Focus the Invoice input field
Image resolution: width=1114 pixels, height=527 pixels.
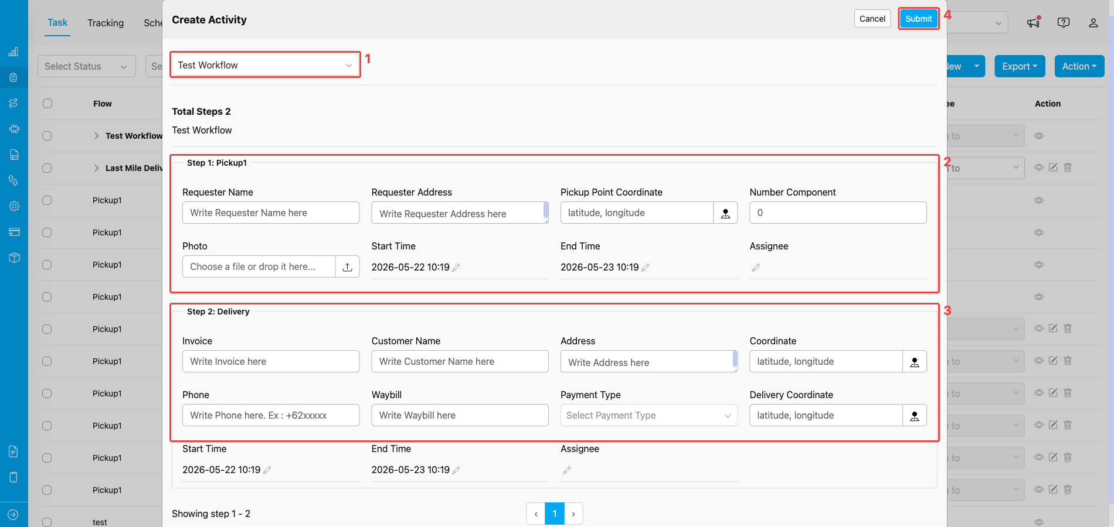(x=271, y=362)
